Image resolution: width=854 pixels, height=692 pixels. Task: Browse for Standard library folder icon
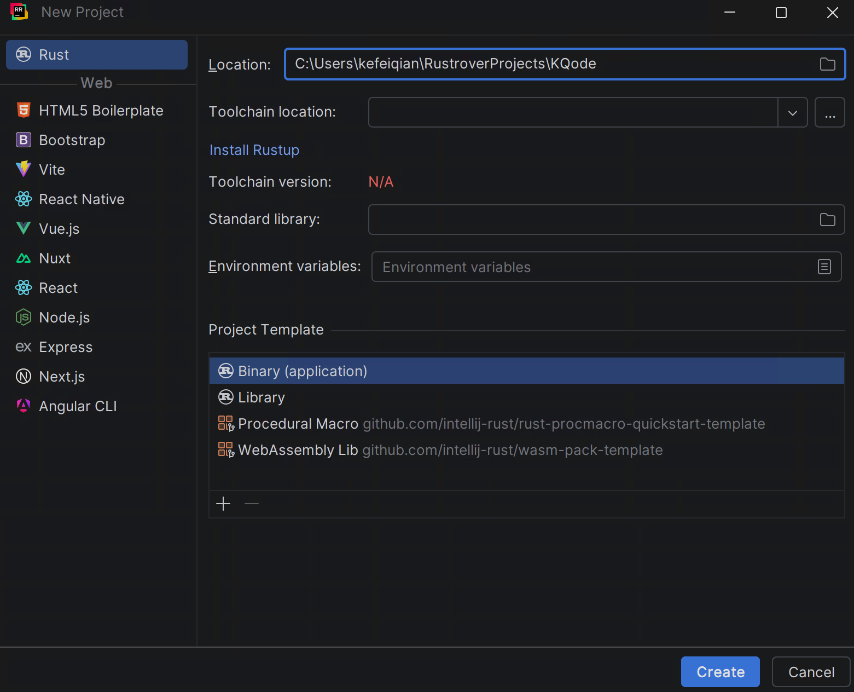click(827, 220)
